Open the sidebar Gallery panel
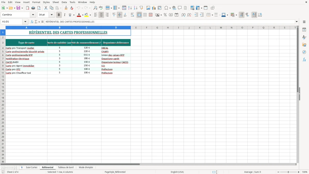Viewport: 309px width, 174px height. click(304, 45)
